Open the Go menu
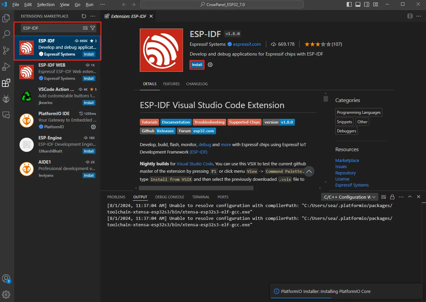 [78, 5]
